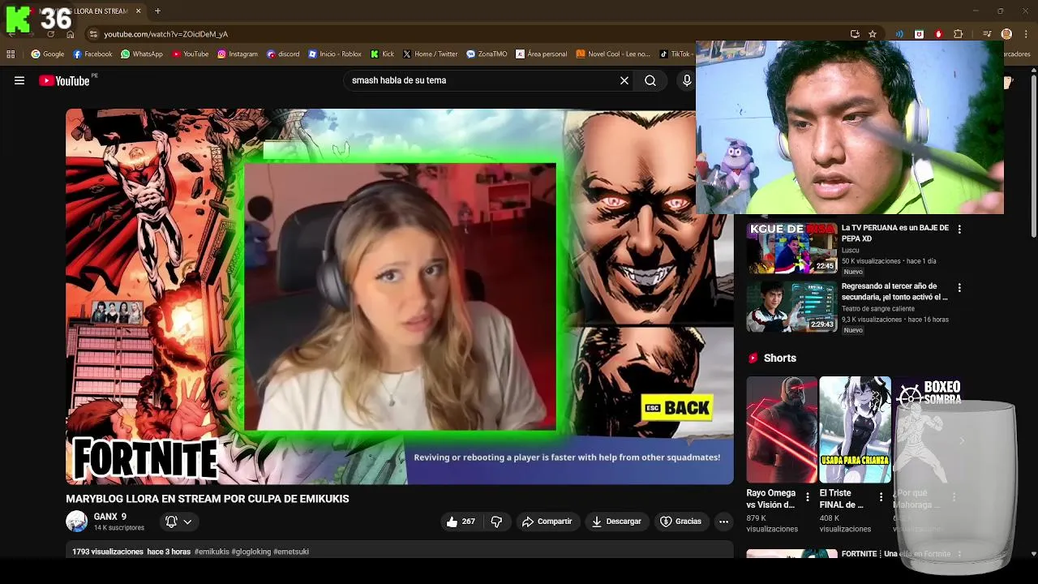The image size is (1038, 584).
Task: Open the WhatsApp bookmark
Action: pos(142,54)
